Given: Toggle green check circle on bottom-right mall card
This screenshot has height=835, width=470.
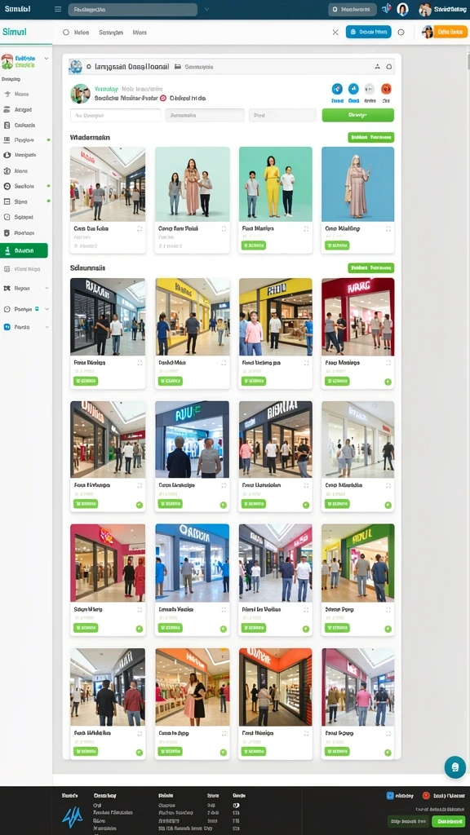Looking at the screenshot, I should coord(388,753).
